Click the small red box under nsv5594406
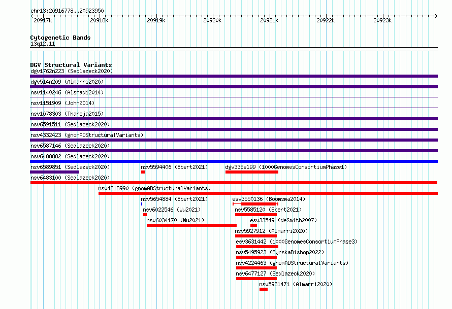452x309 pixels. (143, 172)
